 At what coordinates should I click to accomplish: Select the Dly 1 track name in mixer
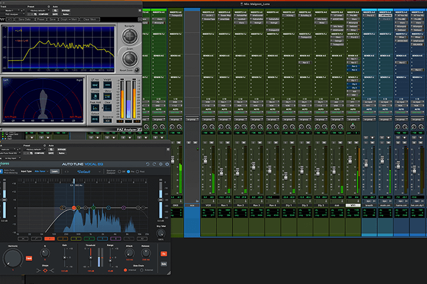pyautogui.click(x=288, y=205)
